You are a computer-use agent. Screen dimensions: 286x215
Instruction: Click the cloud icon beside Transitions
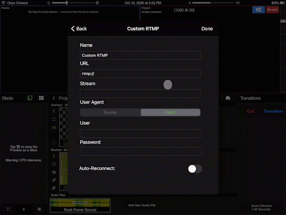coord(228,98)
